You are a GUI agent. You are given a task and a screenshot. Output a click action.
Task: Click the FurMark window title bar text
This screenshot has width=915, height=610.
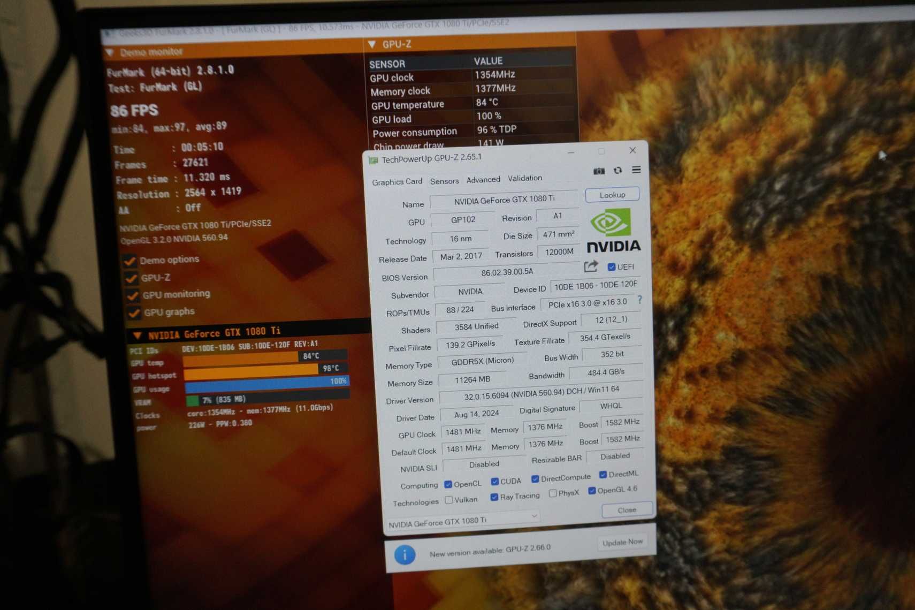[314, 27]
